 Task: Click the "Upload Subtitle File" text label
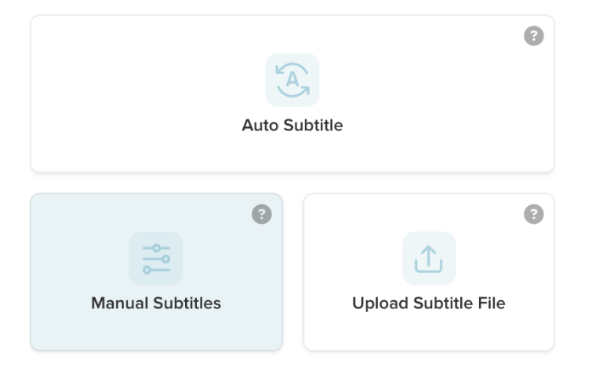(429, 303)
